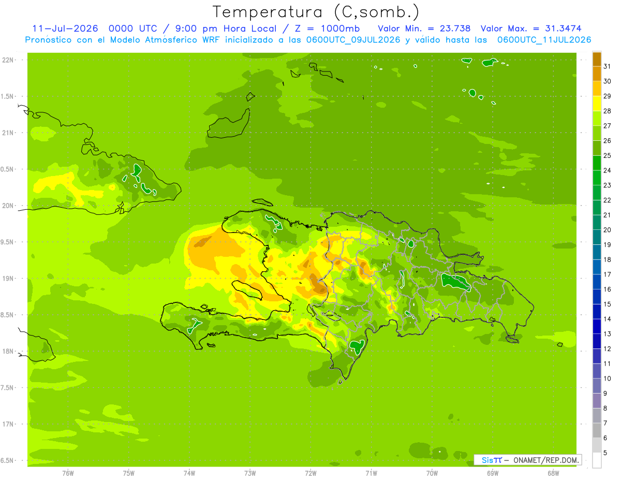The image size is (621, 480).
Task: Click the green legend swatch between 24 and 25
Action: pos(597,163)
